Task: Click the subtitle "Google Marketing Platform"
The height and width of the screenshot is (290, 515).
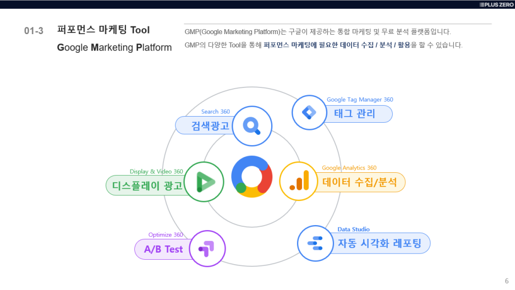Action: click(114, 47)
